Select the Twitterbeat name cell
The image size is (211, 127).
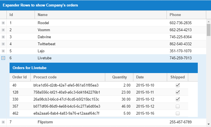point(101,44)
